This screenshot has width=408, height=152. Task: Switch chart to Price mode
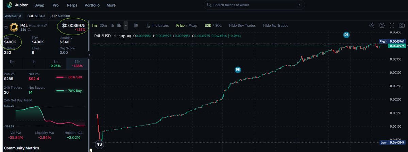point(181,25)
